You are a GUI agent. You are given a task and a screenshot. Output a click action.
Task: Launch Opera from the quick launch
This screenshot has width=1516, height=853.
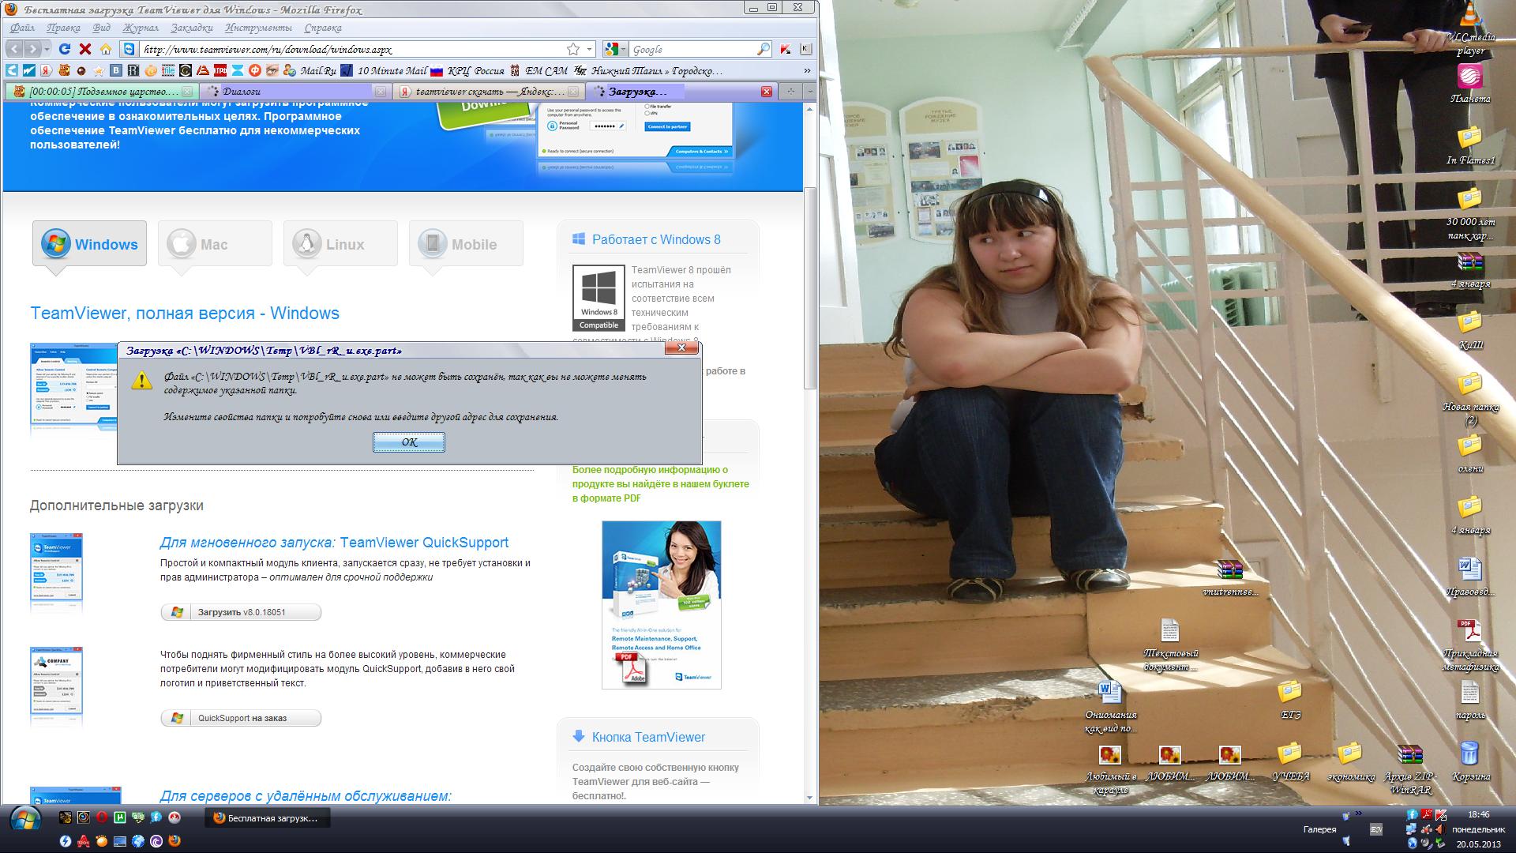[x=102, y=817]
